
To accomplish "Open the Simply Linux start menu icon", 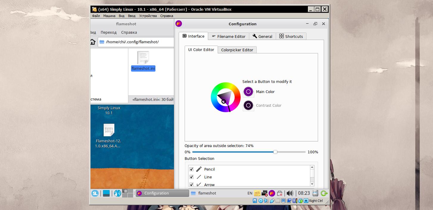I will (95, 193).
